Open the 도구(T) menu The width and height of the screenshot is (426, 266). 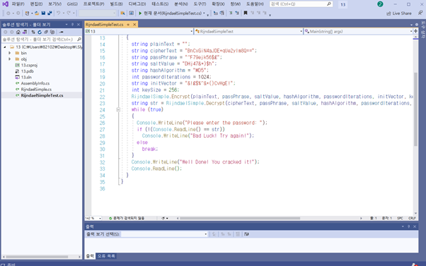pos(200,4)
